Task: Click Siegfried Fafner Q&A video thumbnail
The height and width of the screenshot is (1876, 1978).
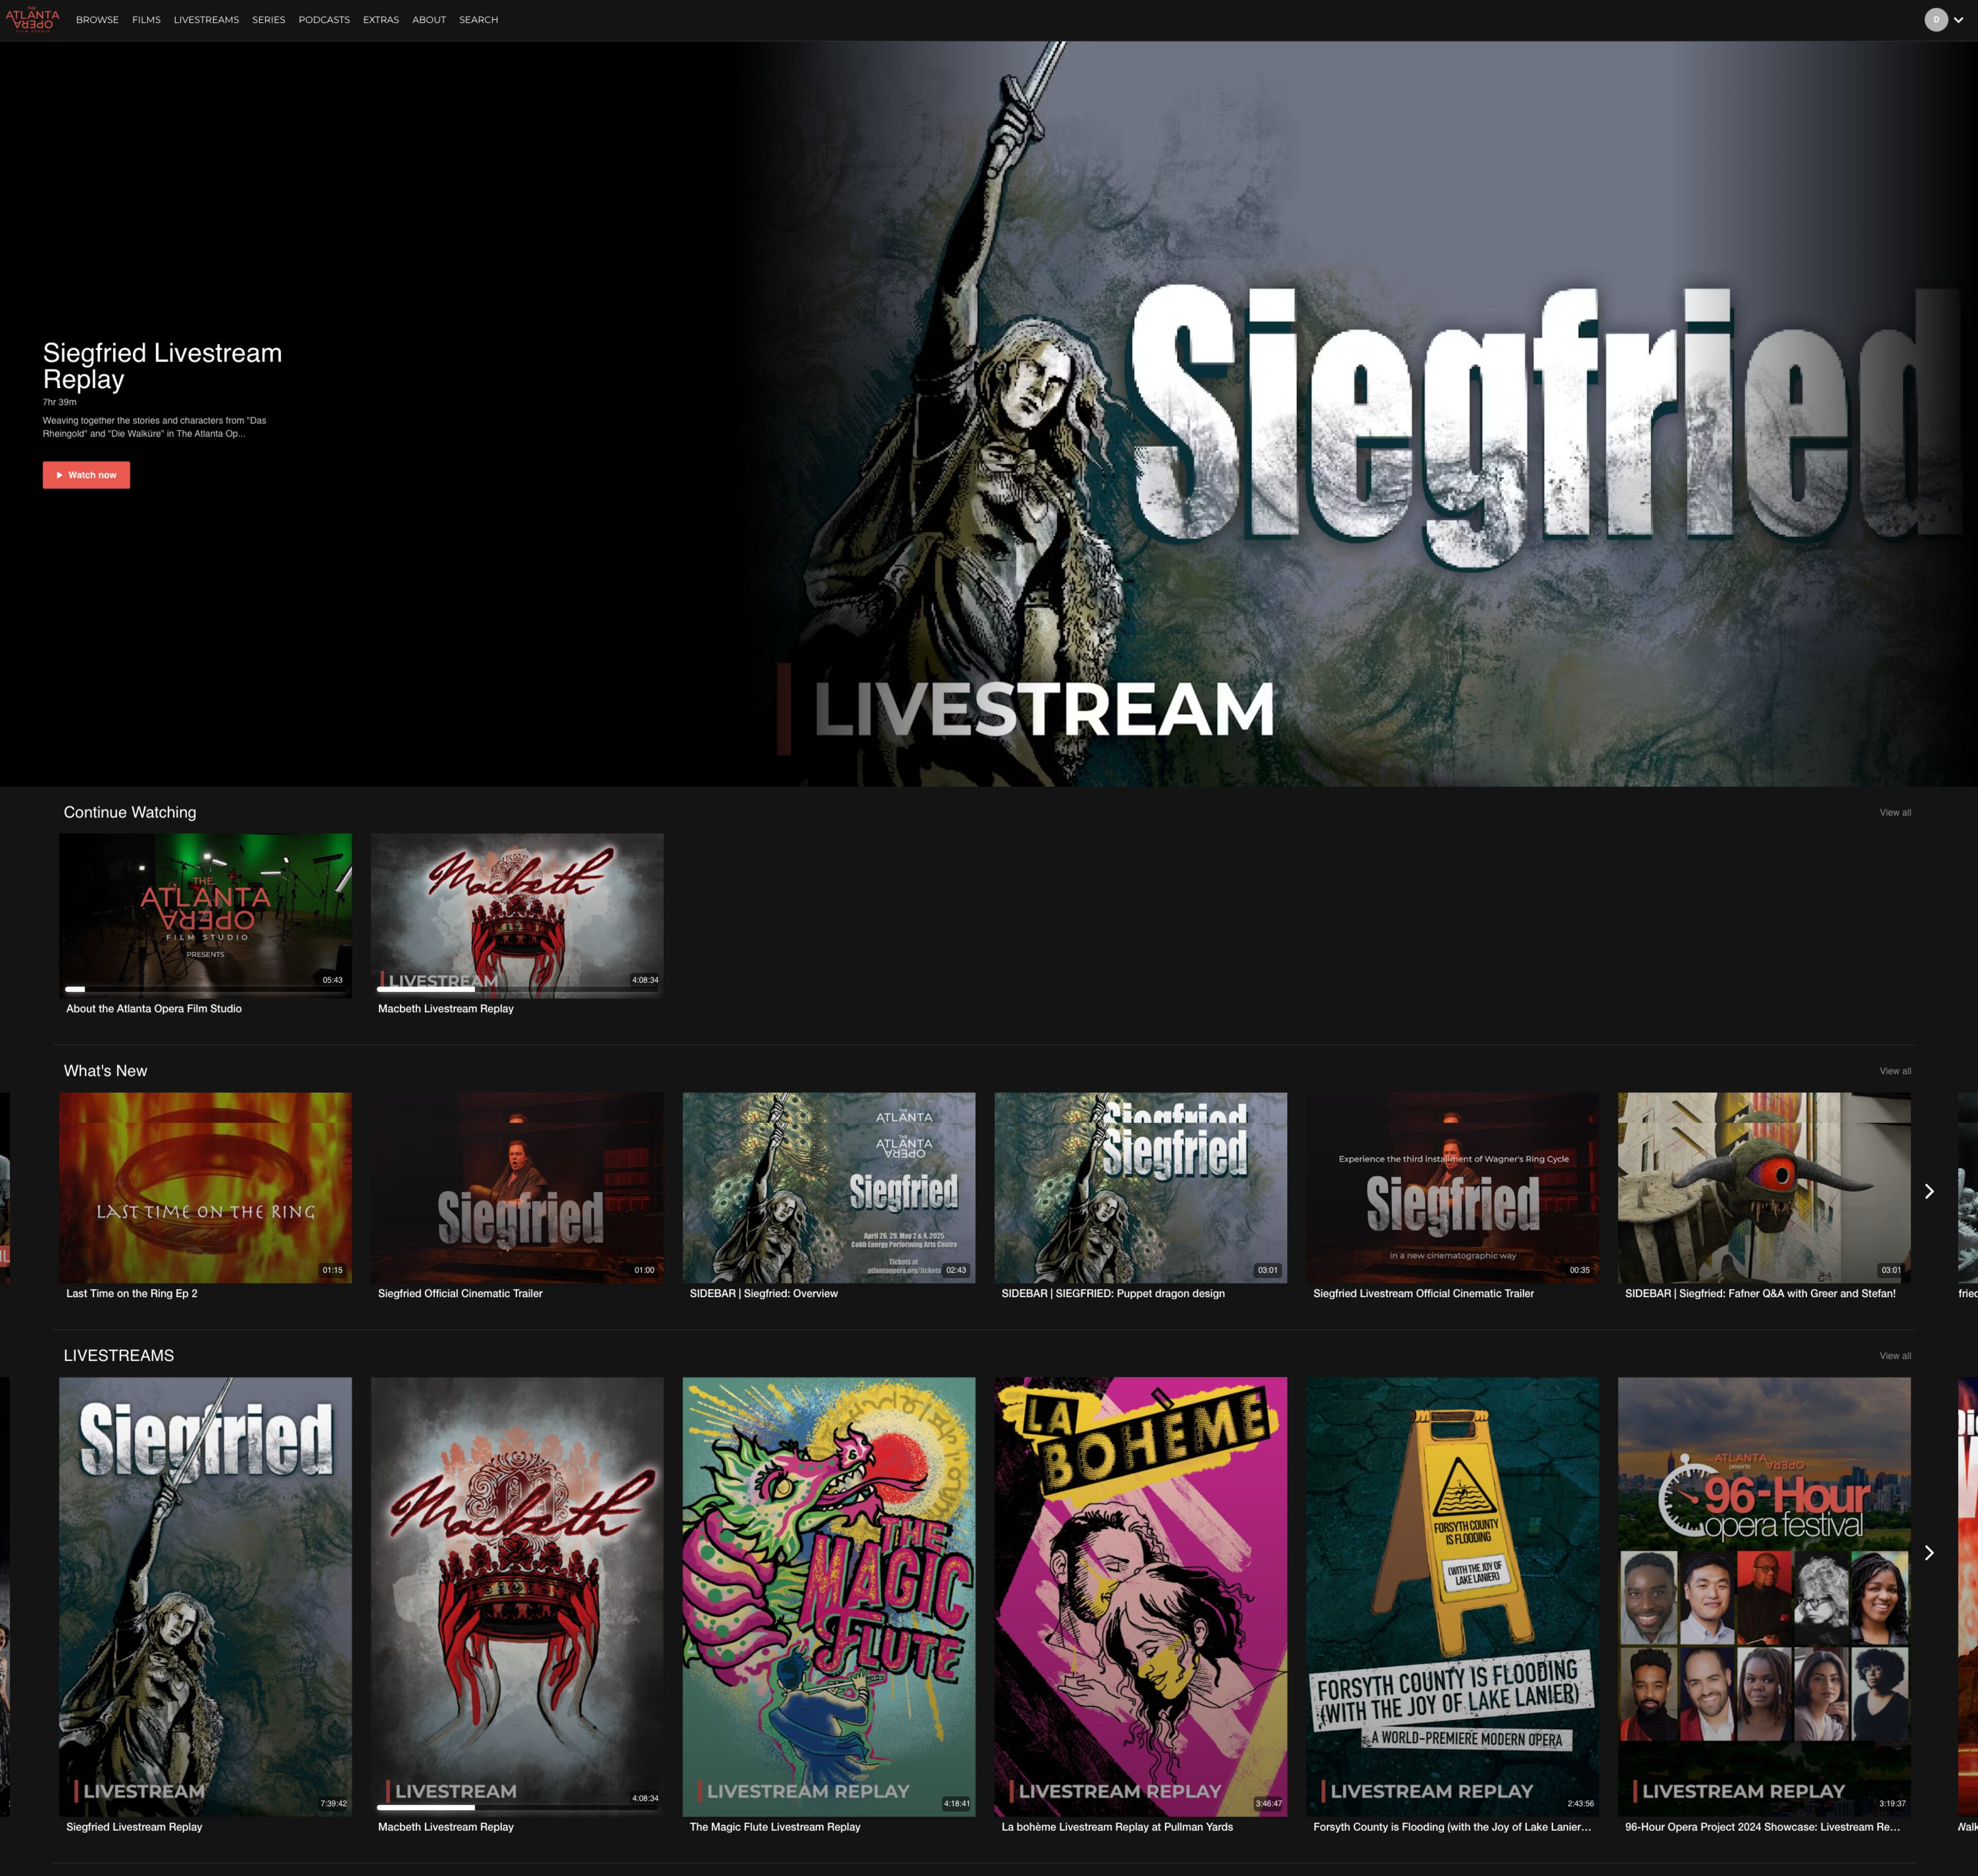Action: (x=1763, y=1187)
